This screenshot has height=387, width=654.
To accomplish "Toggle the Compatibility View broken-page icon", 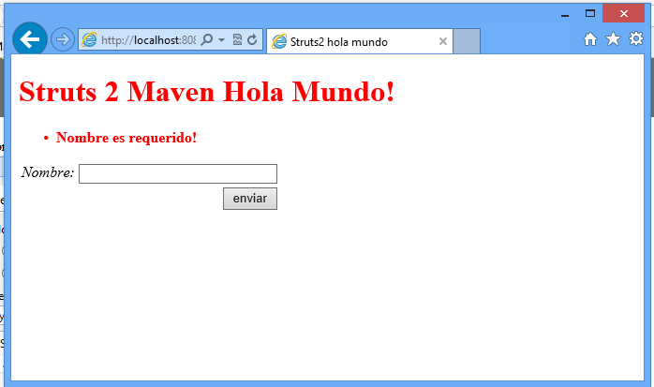I will 237,39.
